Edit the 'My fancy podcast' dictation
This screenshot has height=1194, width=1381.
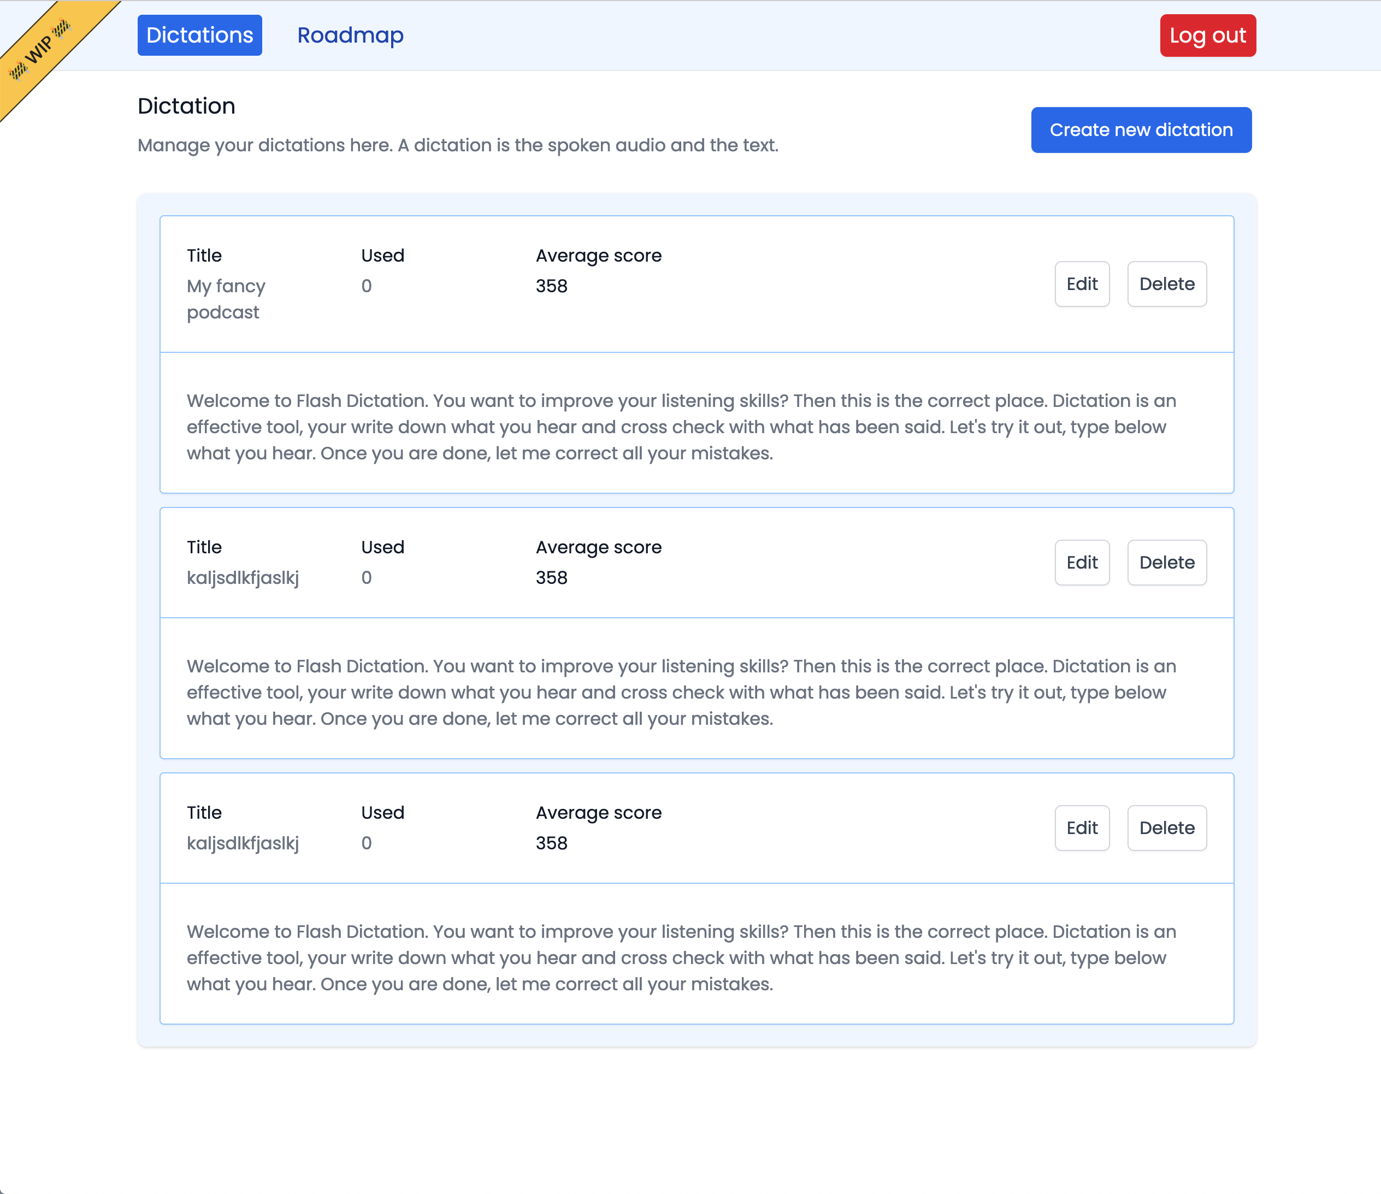[x=1082, y=284]
